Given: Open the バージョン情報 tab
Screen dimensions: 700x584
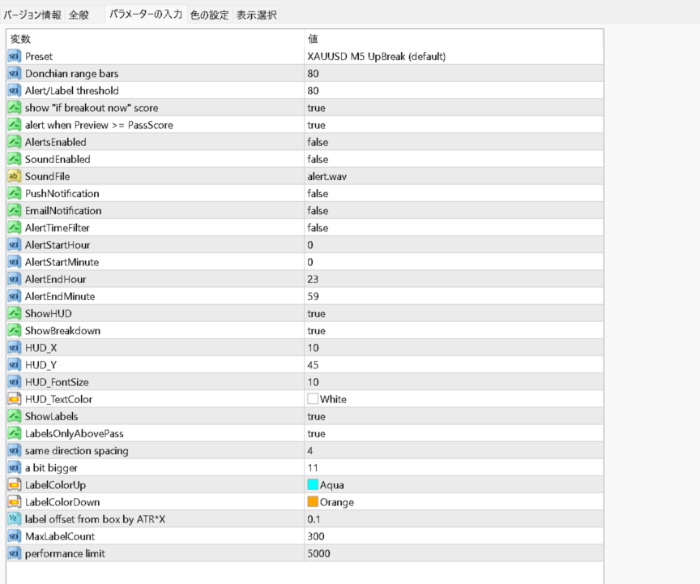Looking at the screenshot, I should (x=32, y=15).
